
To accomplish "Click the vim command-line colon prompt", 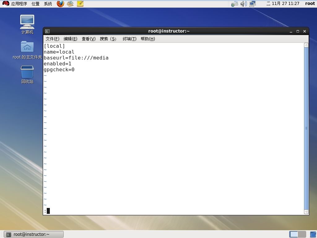I will click(x=45, y=211).
